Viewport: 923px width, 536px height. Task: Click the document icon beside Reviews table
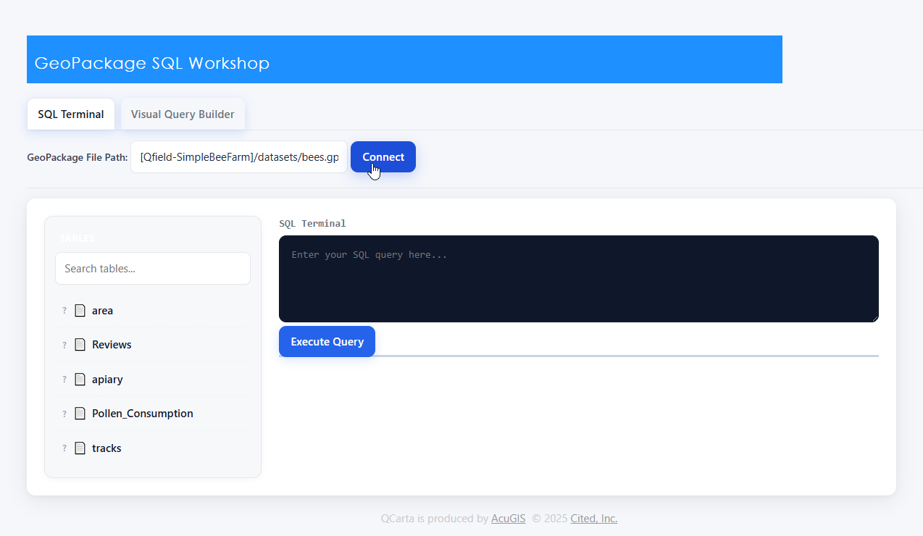(x=80, y=345)
